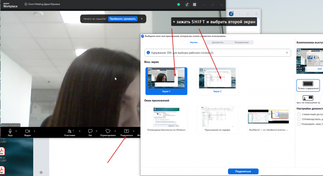Expand arrow next to Чат
This screenshot has width=323, height=176.
coord(96,131)
